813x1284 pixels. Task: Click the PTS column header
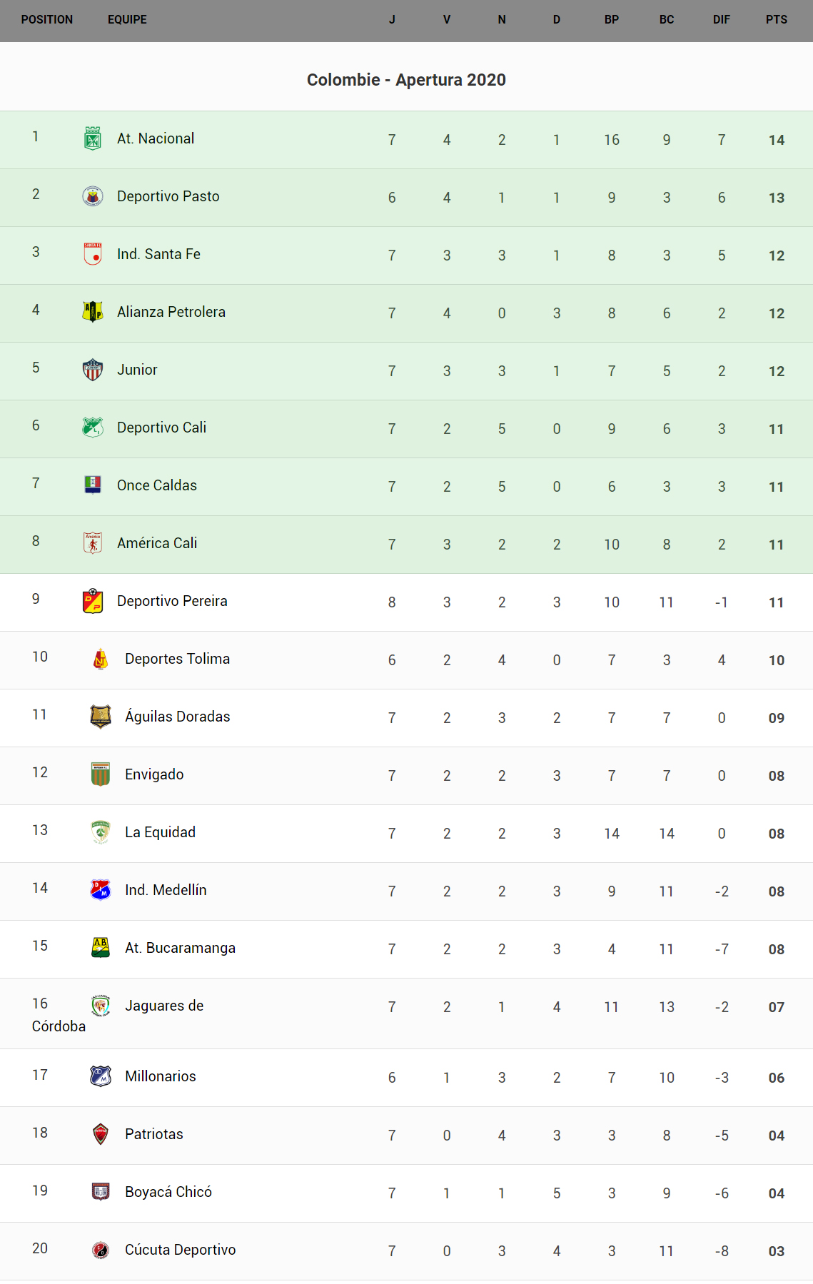click(x=776, y=20)
